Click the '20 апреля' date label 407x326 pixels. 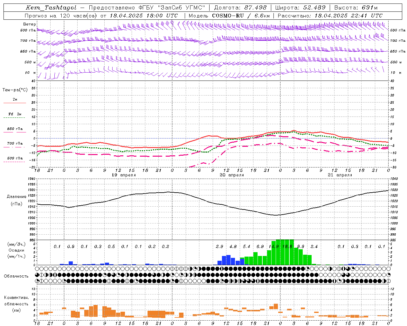(232, 175)
